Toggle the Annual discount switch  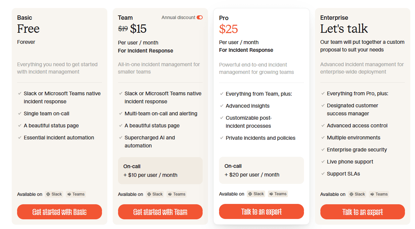click(x=200, y=17)
